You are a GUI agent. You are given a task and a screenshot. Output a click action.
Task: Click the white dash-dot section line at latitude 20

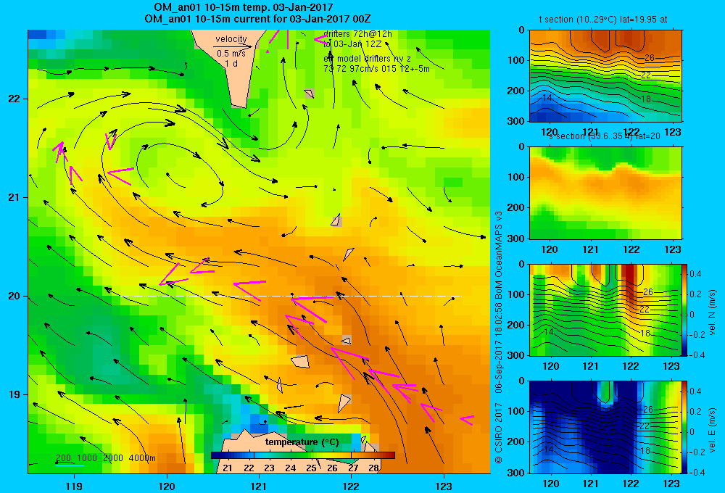click(291, 296)
